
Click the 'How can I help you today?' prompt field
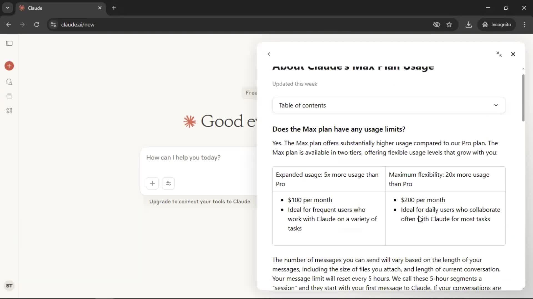[x=198, y=158]
